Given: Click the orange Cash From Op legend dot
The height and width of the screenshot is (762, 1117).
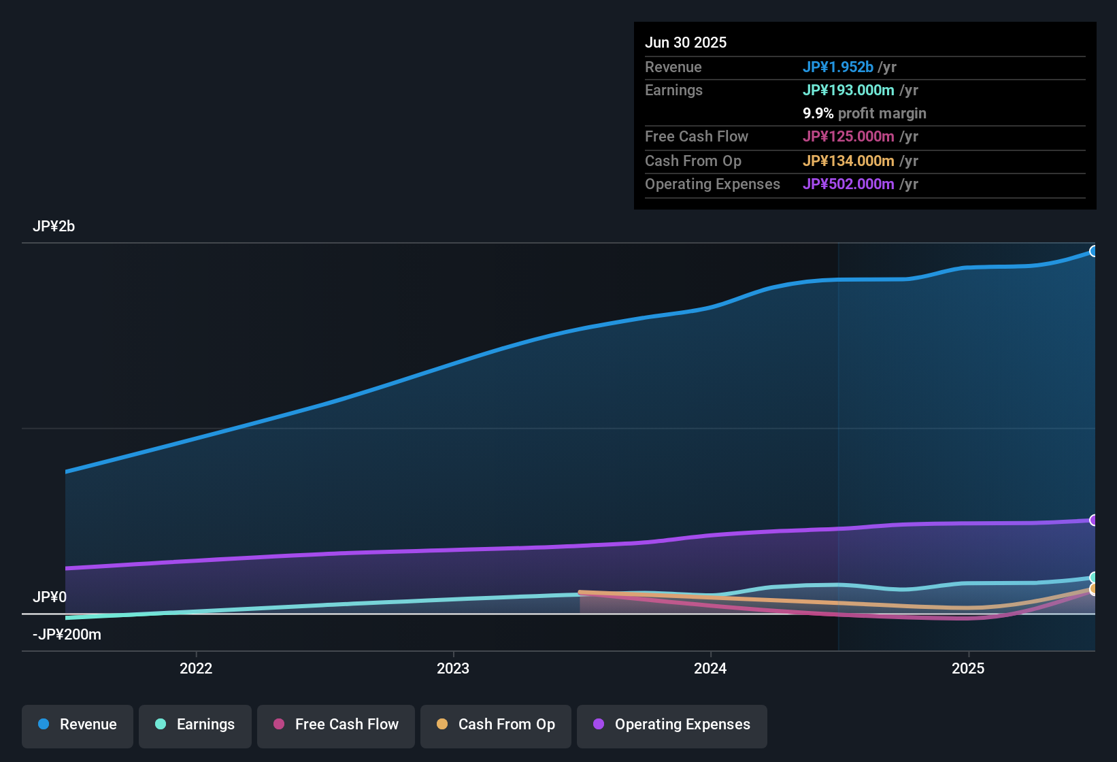Looking at the screenshot, I should [x=442, y=724].
